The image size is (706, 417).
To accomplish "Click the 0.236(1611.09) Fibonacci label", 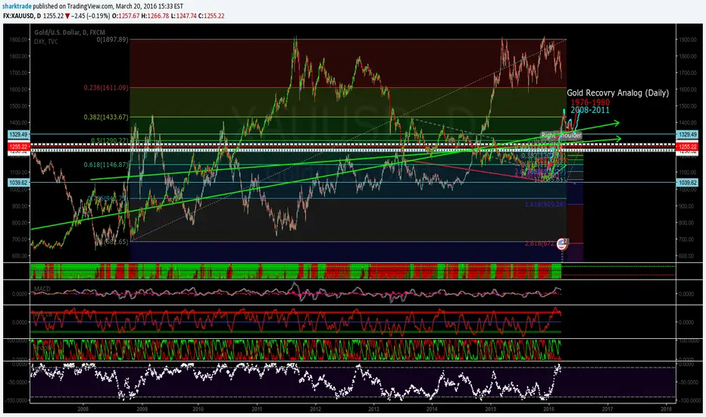I will (x=106, y=87).
